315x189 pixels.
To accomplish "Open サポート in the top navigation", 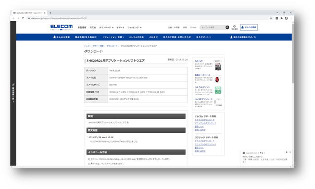I will point(120,27).
